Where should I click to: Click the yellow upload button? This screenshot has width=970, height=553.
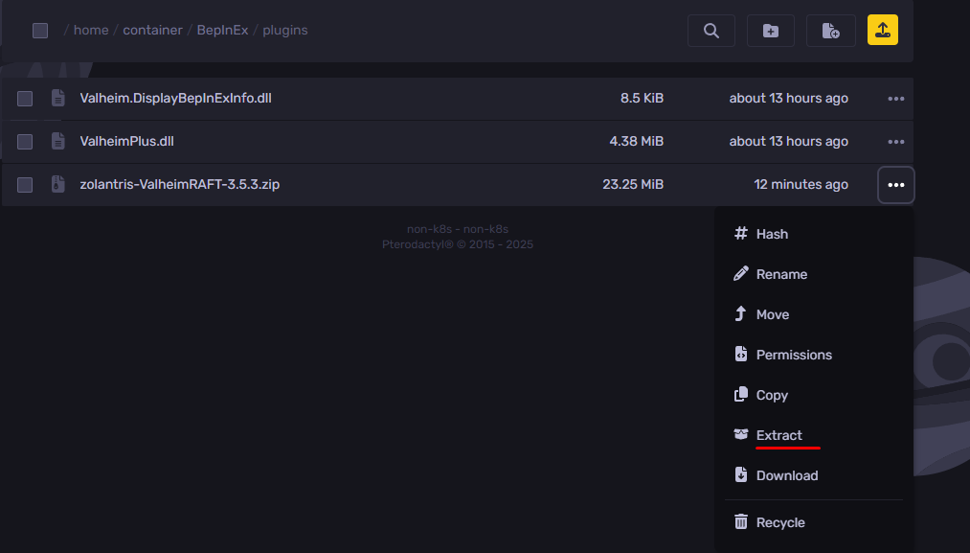pos(883,30)
